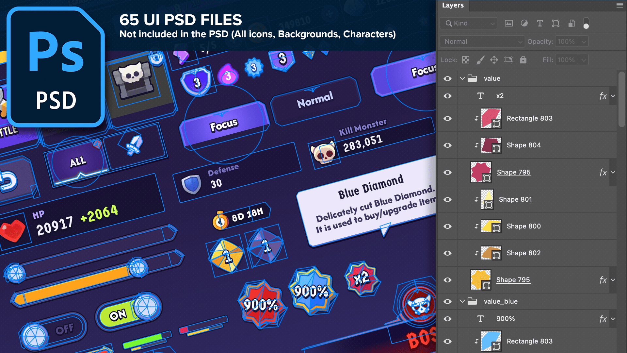Image resolution: width=627 pixels, height=353 pixels.
Task: Expand effects arrow on x2 text layer
Action: coord(613,96)
